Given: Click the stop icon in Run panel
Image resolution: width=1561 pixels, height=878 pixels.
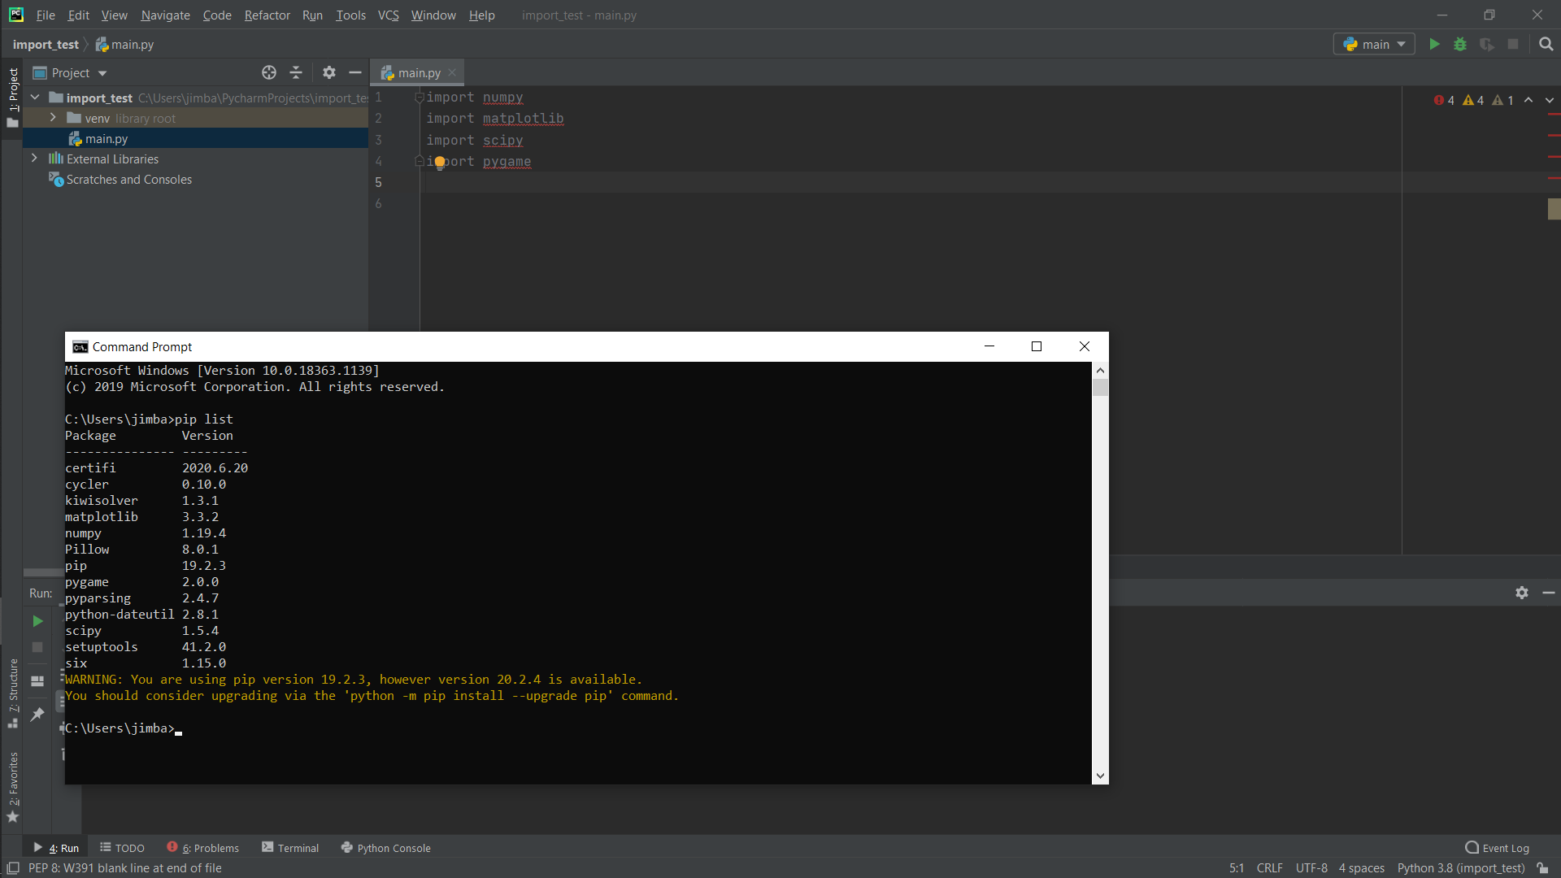Looking at the screenshot, I should 37,647.
